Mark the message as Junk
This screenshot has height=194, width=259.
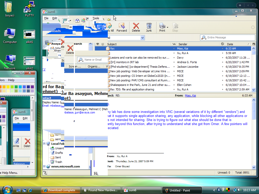149,27
